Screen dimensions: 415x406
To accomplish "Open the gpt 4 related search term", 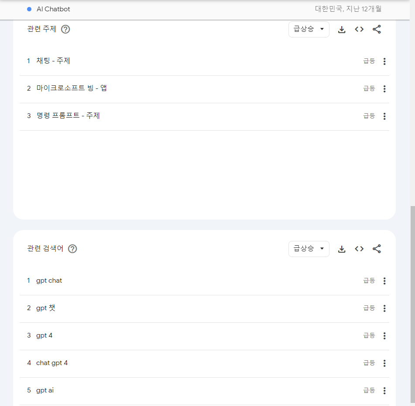I will click(x=44, y=335).
